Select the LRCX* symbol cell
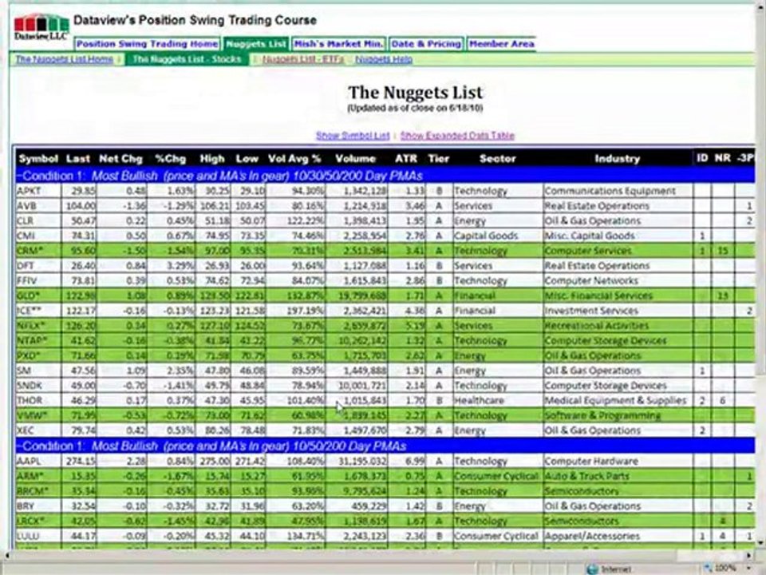The image size is (766, 575). (x=38, y=521)
